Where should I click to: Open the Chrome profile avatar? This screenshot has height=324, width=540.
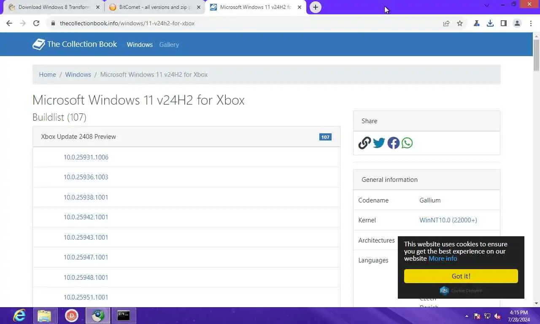click(x=517, y=24)
